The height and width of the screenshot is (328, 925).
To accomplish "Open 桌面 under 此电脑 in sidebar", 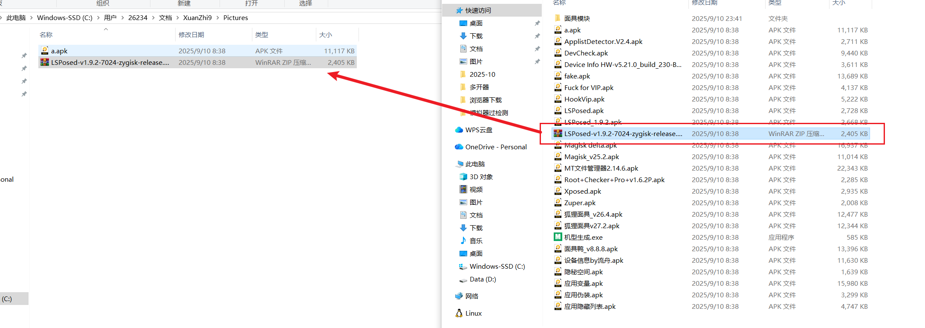I will (476, 253).
